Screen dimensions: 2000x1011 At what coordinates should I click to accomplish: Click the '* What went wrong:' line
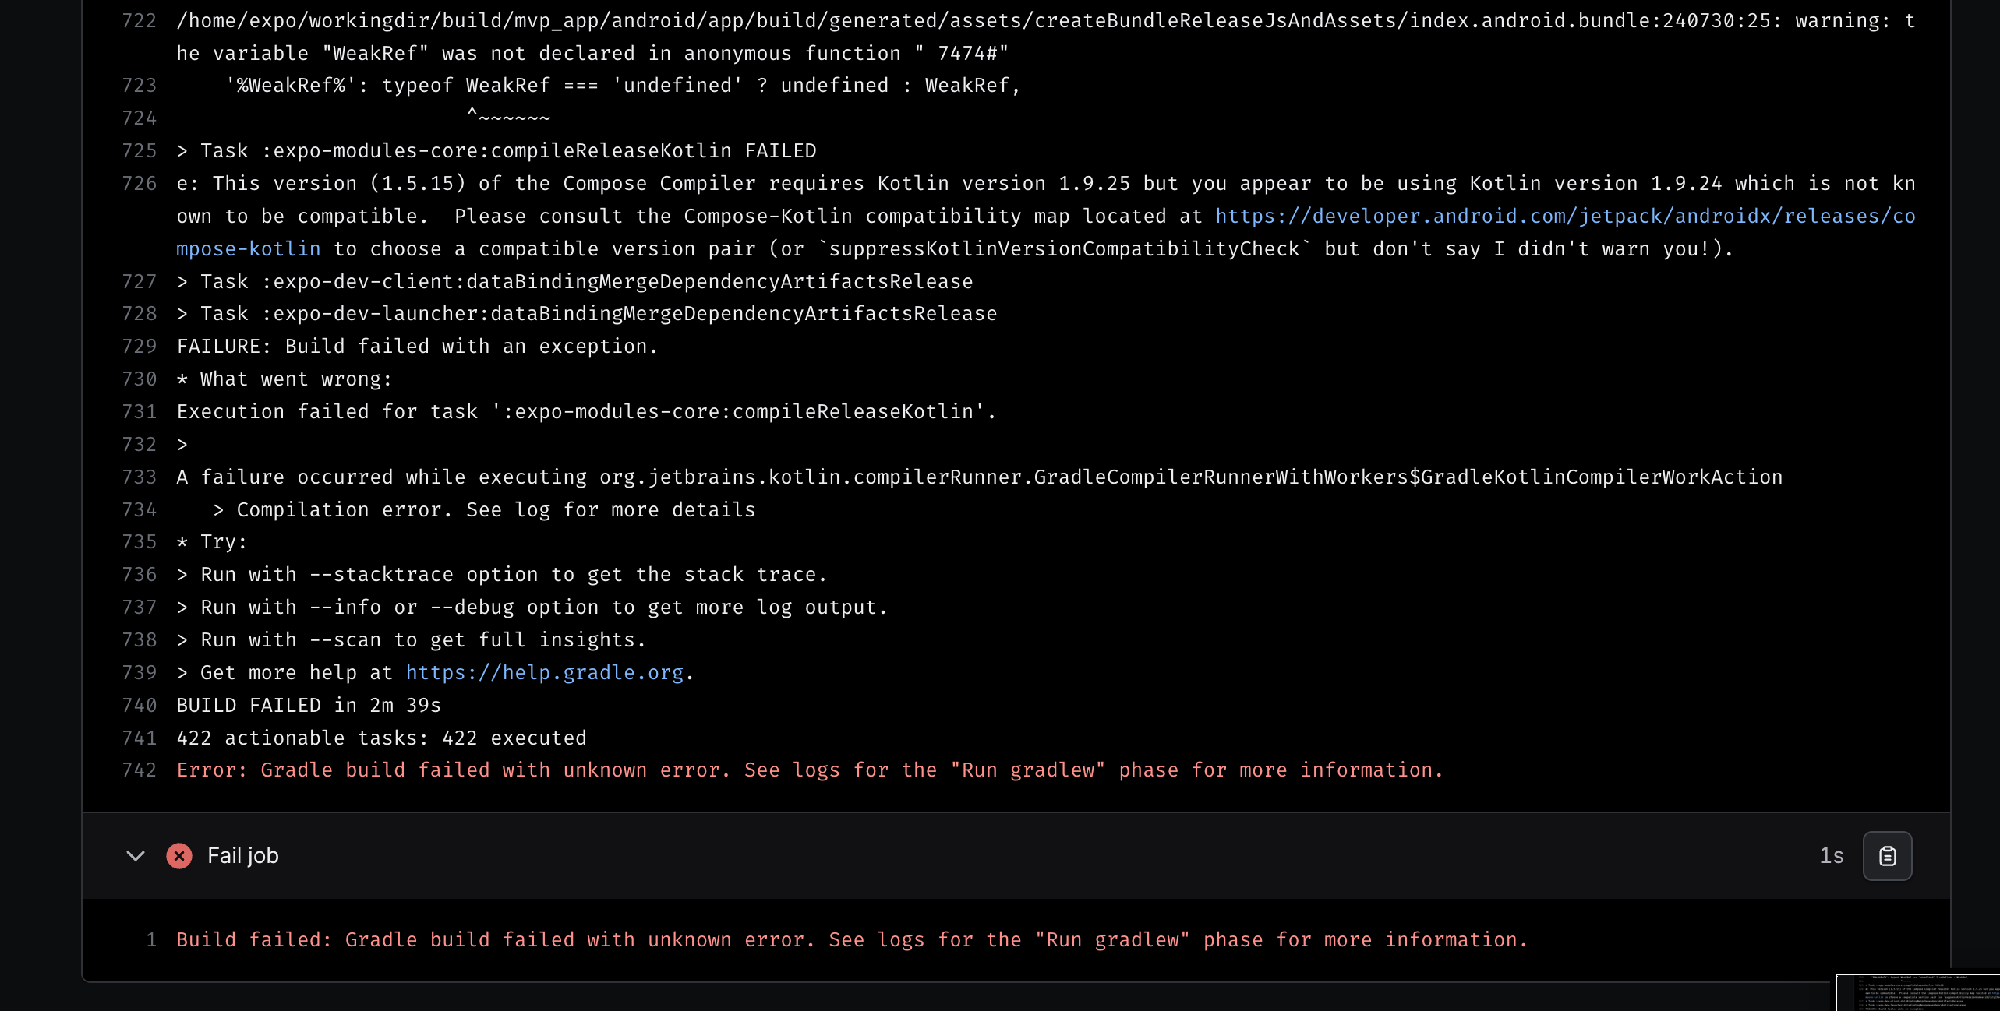(x=284, y=379)
